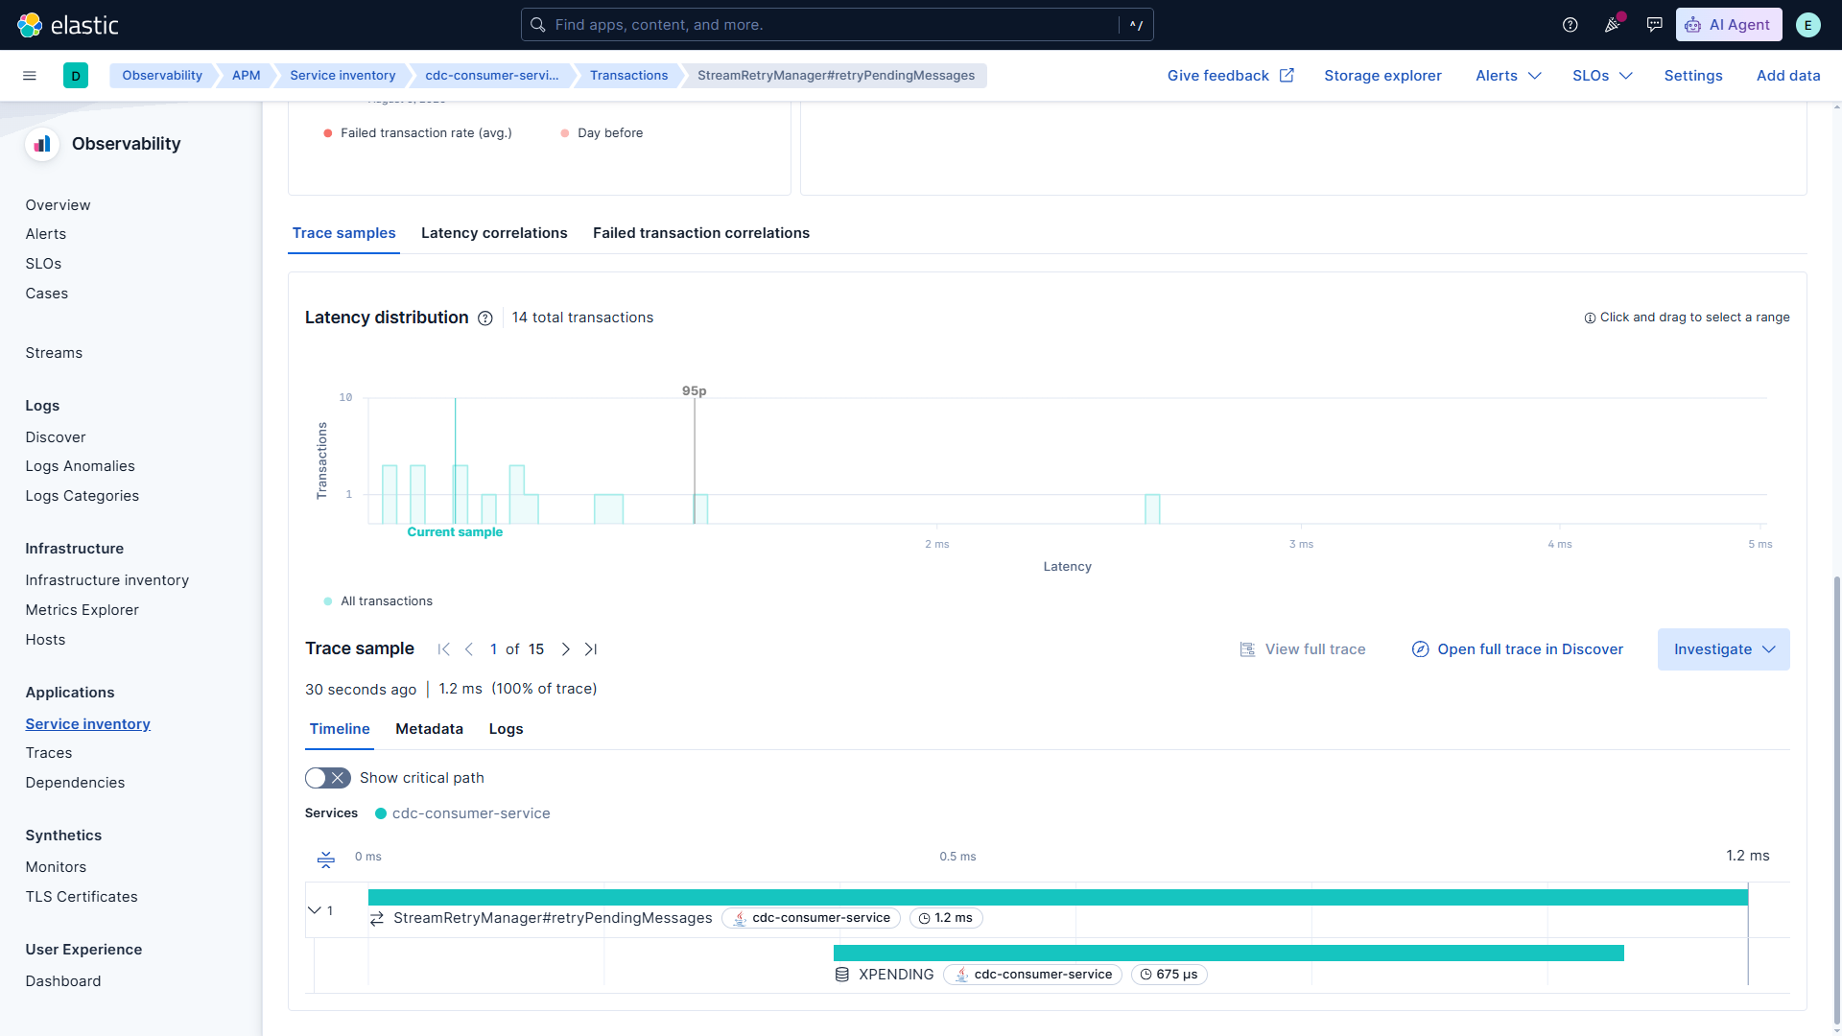
Task: Click the StreamRetryManager transaction bar
Action: [1058, 898]
